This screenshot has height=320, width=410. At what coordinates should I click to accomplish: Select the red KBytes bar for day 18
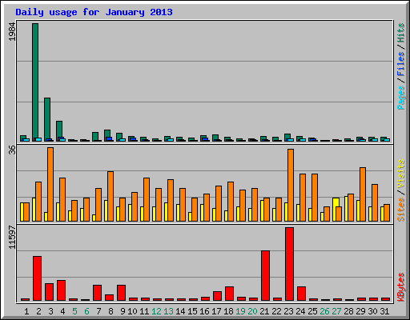point(229,294)
